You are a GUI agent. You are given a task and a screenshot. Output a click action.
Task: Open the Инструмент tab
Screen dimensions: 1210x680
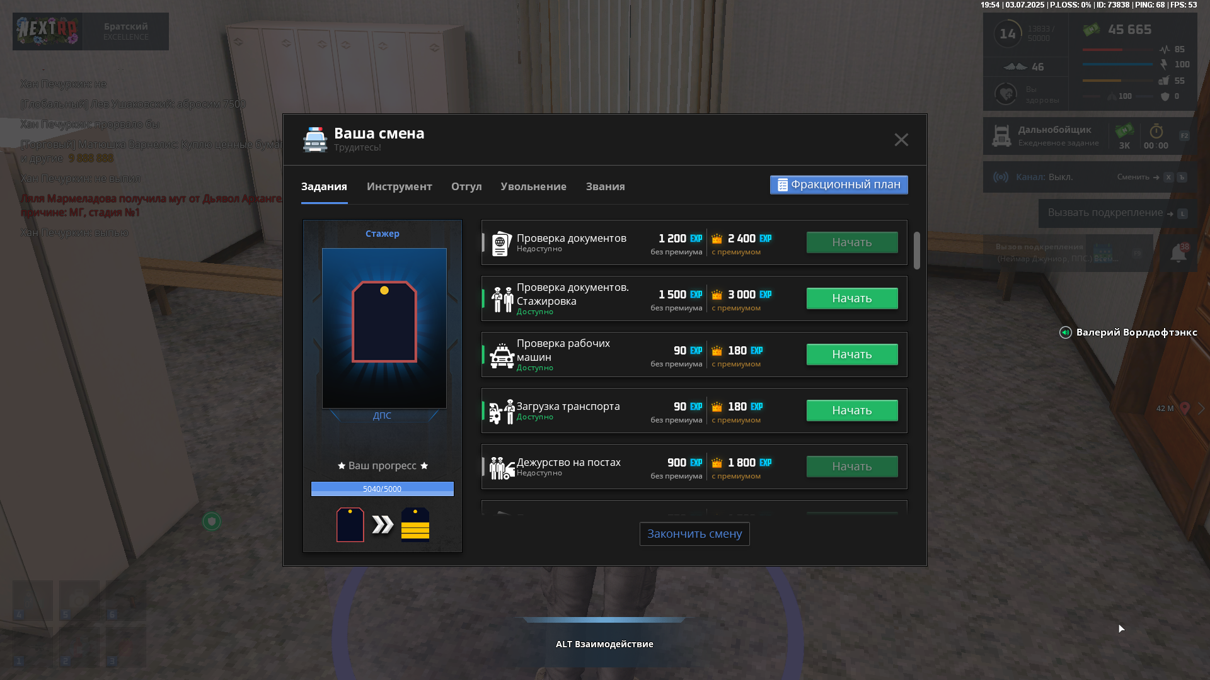(400, 186)
